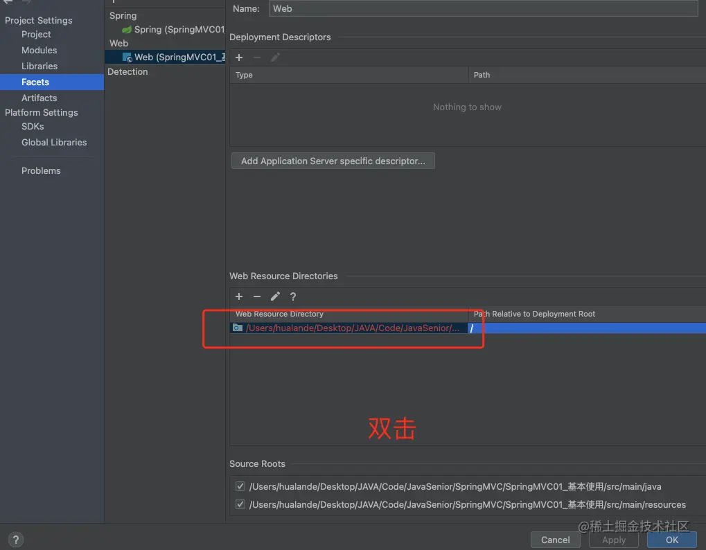Open the dialog Help question-mark button
This screenshot has height=550, width=706.
[16, 540]
